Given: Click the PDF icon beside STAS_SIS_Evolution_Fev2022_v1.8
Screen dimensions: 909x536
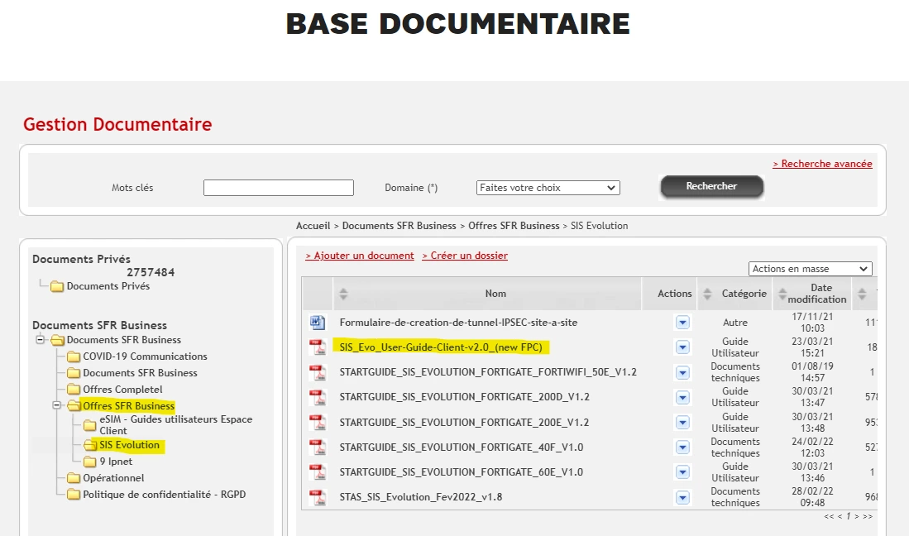Looking at the screenshot, I should pyautogui.click(x=317, y=497).
